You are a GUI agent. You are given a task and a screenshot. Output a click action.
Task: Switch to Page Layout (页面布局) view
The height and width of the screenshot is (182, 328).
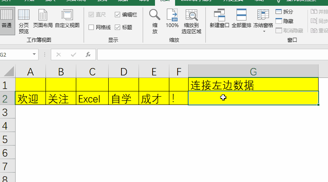(x=43, y=19)
